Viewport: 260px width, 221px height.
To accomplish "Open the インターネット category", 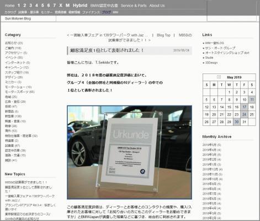I will (x=18, y=62).
